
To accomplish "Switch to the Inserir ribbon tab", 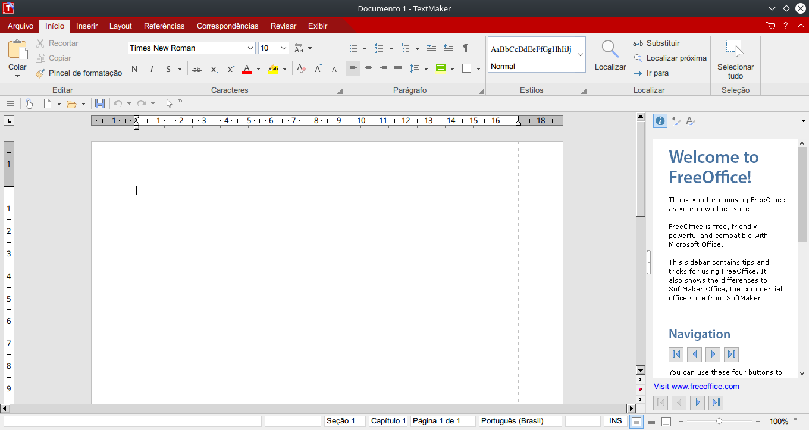I will coord(87,26).
